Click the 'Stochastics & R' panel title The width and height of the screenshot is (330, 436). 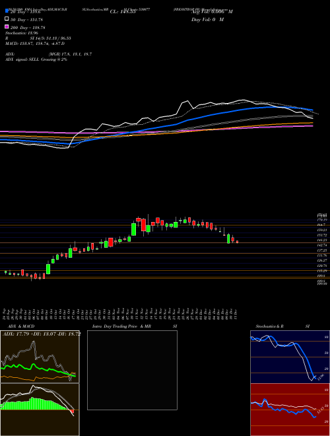(x=271, y=326)
